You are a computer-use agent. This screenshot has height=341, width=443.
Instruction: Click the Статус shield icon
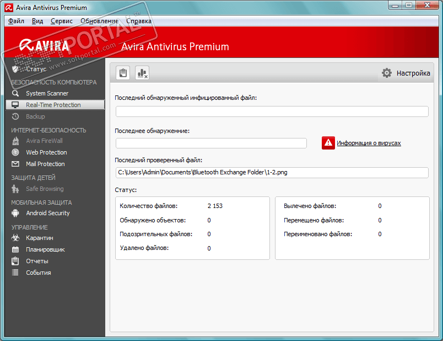point(15,69)
